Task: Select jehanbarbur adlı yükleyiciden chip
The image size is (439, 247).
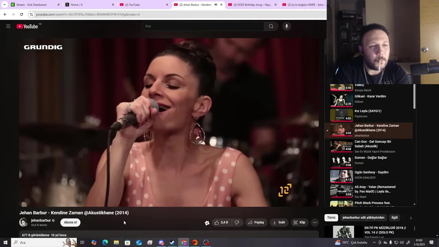Action: point(363,217)
